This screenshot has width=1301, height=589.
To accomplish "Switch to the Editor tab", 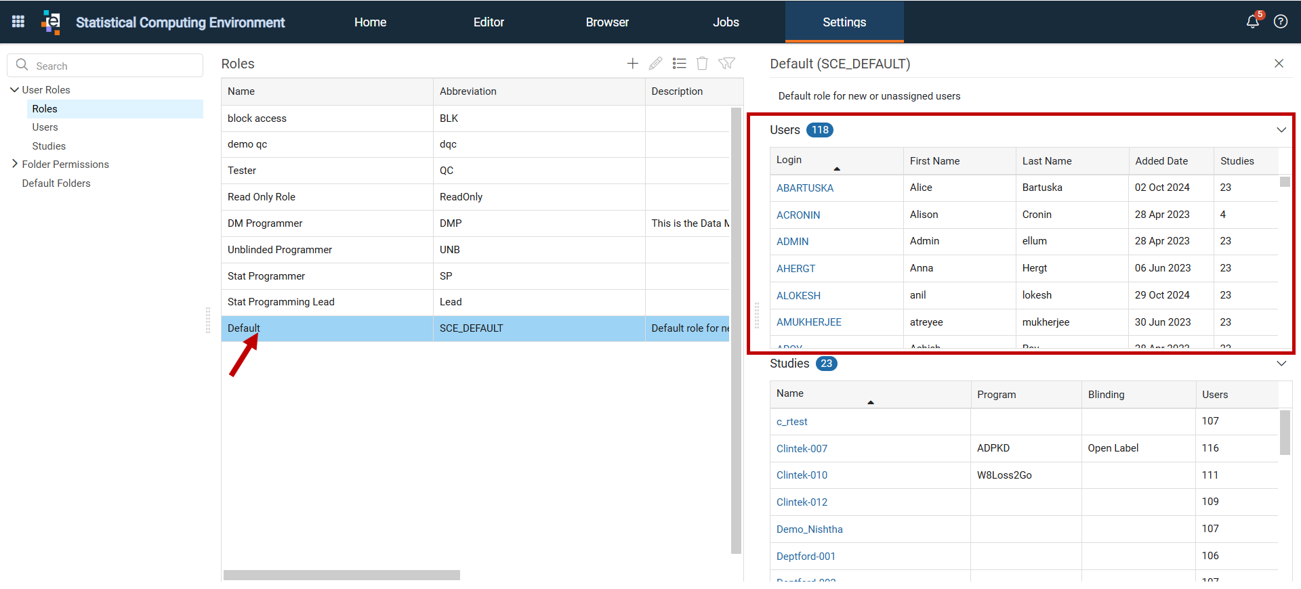I will coord(489,22).
